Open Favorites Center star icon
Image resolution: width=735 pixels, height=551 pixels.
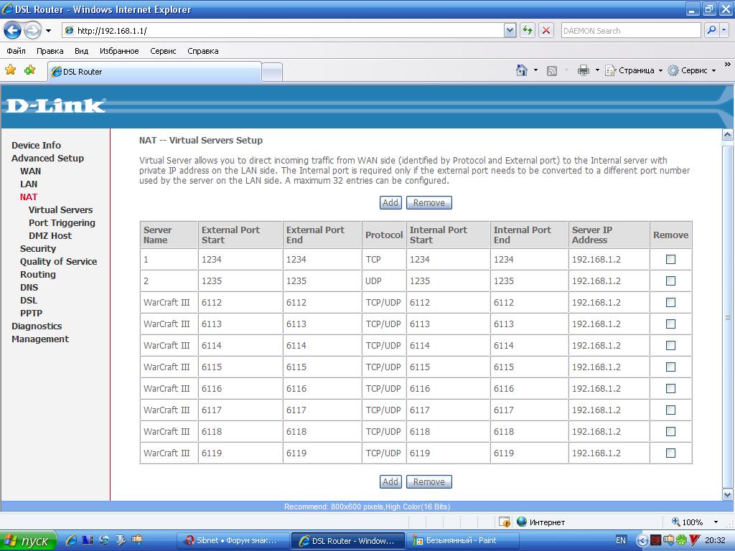click(x=10, y=70)
